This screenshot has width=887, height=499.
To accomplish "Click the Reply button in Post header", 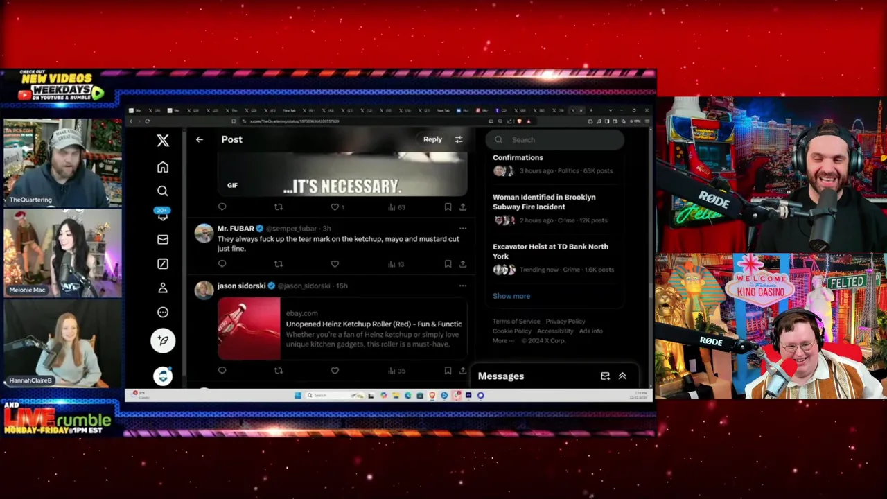I will click(432, 139).
